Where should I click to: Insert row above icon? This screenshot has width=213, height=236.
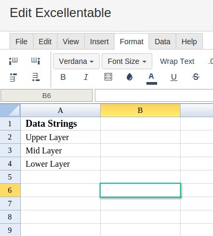[x=13, y=77]
